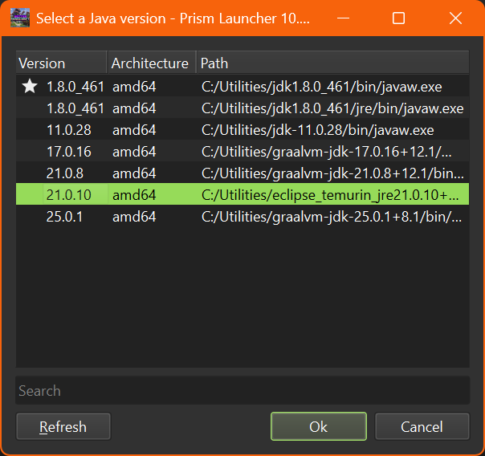Viewport: 485px width, 456px height.
Task: Close the Select a Java version dialog
Action: point(455,18)
